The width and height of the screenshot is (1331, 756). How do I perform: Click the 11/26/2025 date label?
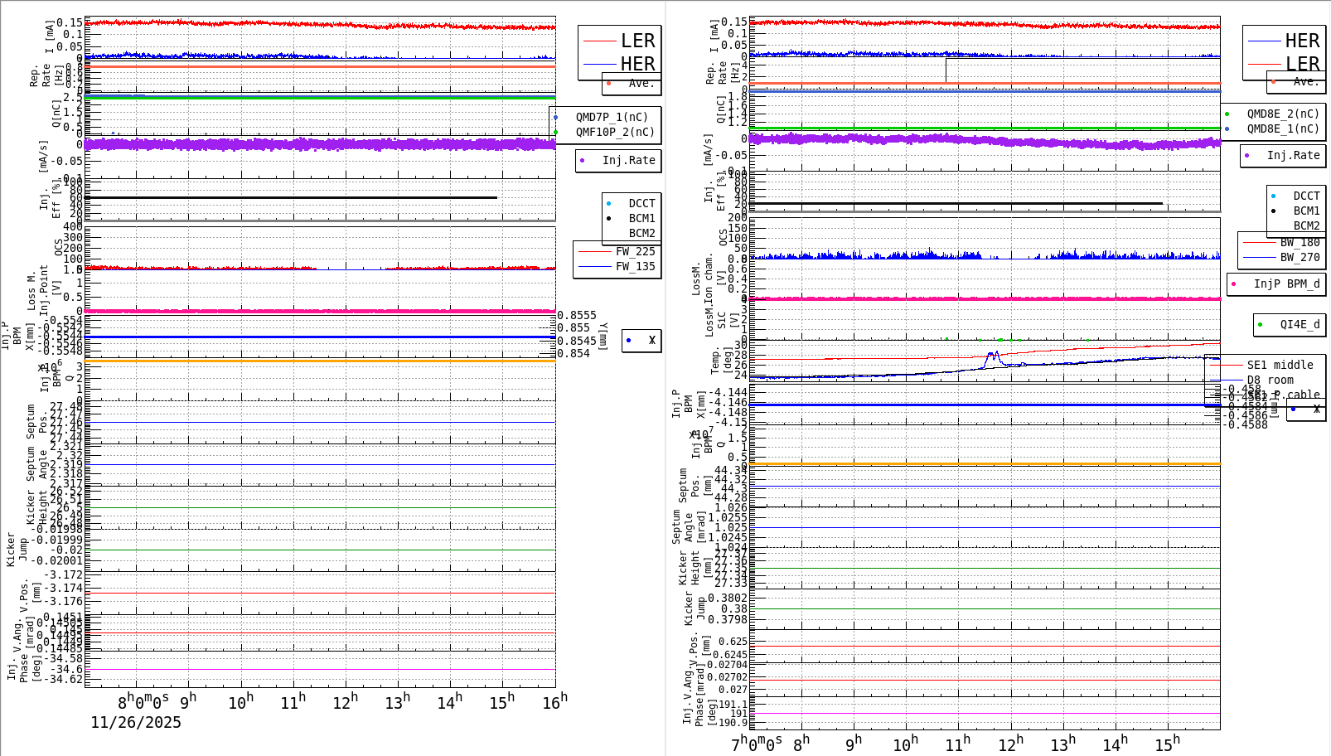pos(135,722)
